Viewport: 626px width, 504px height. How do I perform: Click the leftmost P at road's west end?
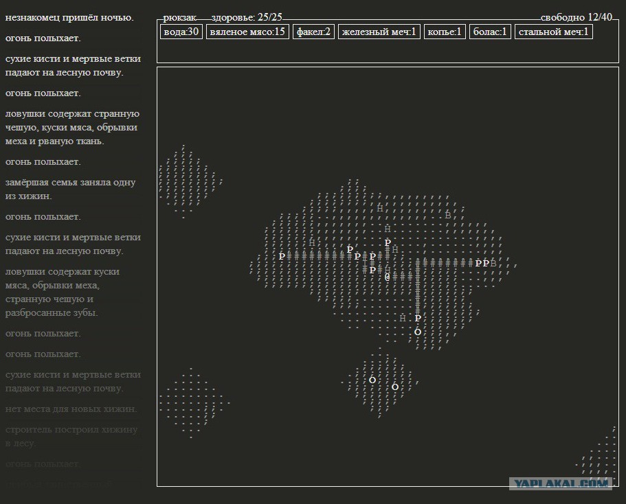[x=282, y=256]
